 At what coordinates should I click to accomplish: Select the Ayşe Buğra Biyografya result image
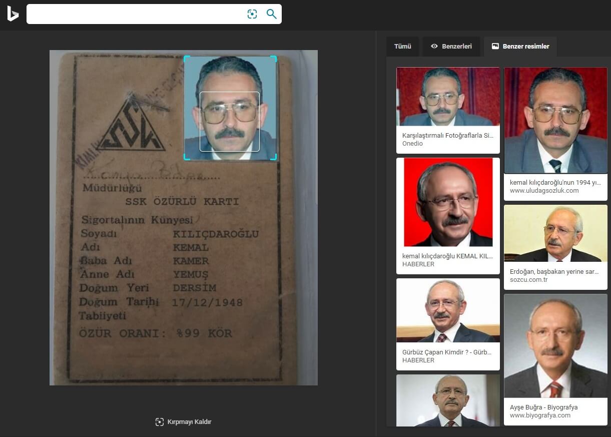(x=555, y=346)
